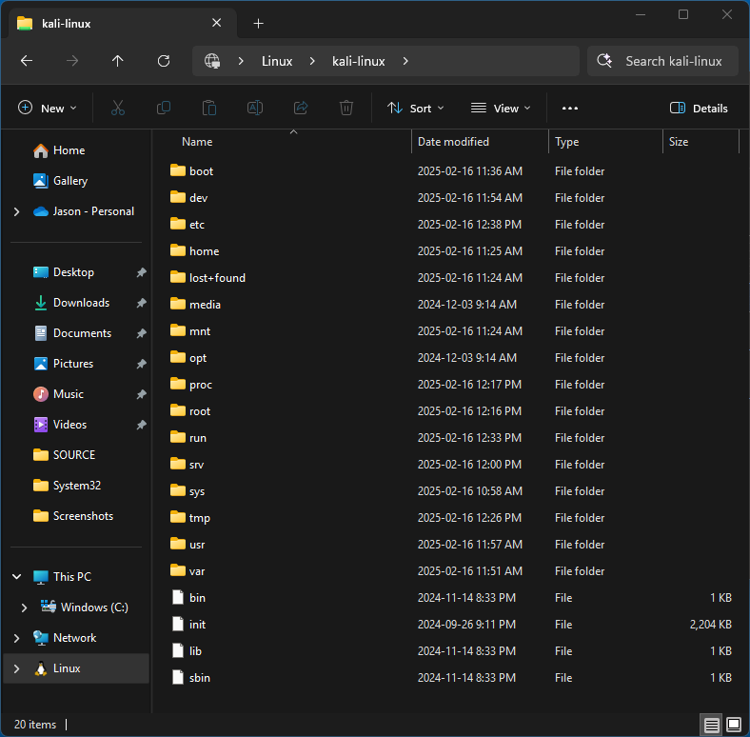Select the root folder icon
This screenshot has width=750, height=737.
[x=177, y=410]
